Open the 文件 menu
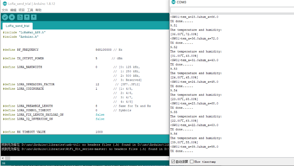The width and height of the screenshot is (294, 166). [5, 10]
